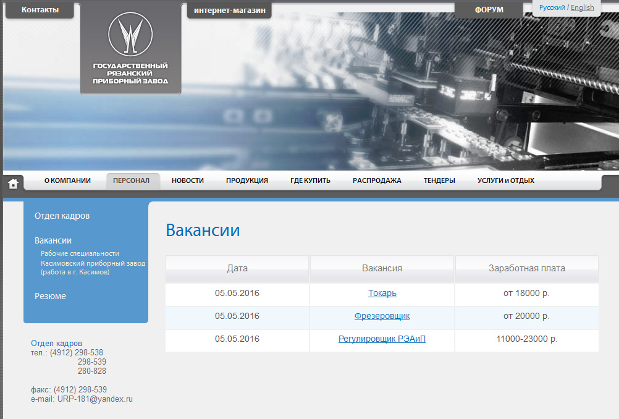Select the ПЕРСОНАЛ menu item

click(x=132, y=180)
